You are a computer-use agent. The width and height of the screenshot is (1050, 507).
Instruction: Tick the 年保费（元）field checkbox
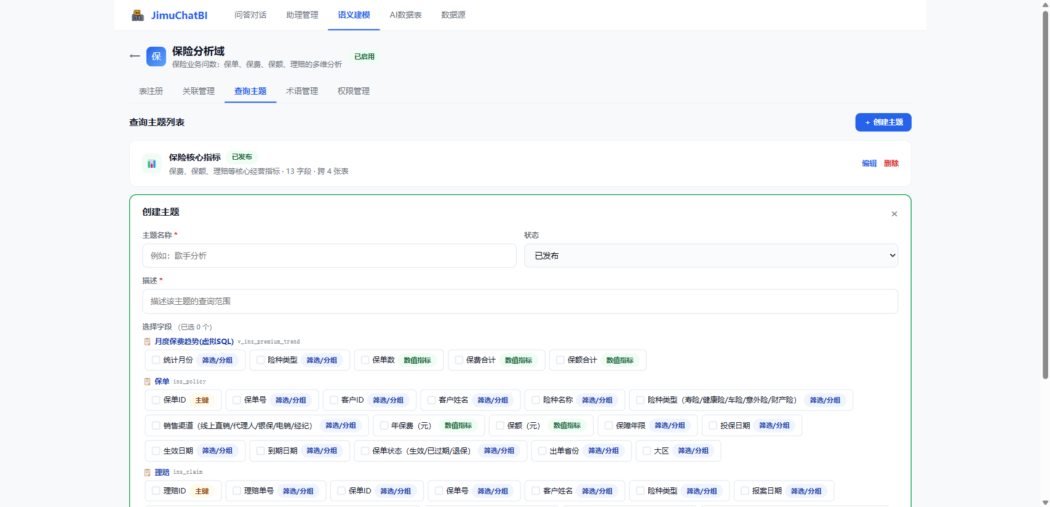click(384, 425)
